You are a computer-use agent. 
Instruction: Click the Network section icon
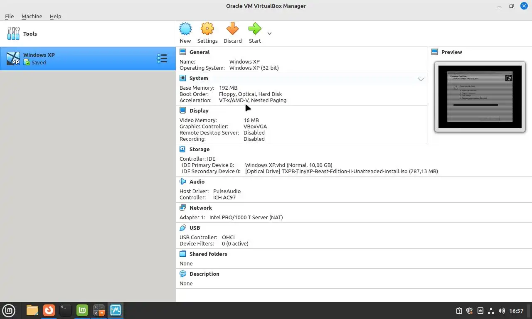click(x=183, y=208)
